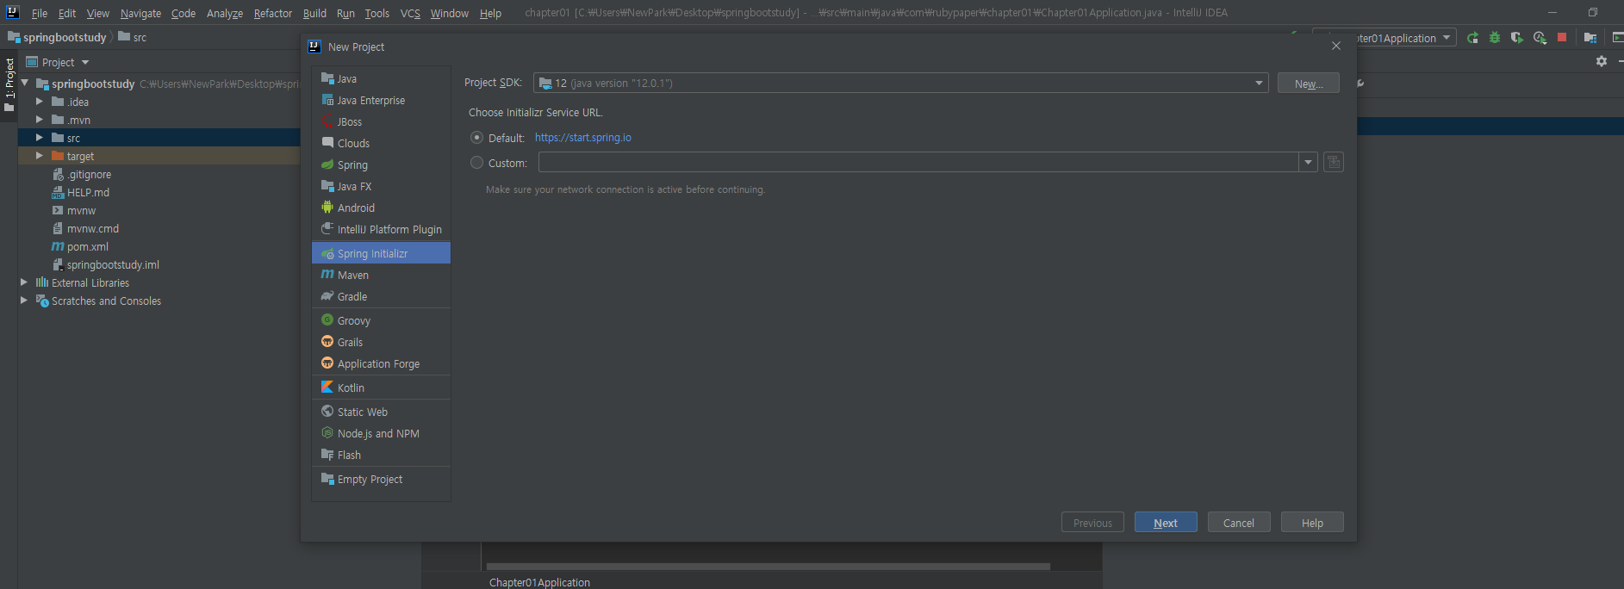Open the Tools menu
Image resolution: width=1624 pixels, height=589 pixels.
pyautogui.click(x=376, y=13)
